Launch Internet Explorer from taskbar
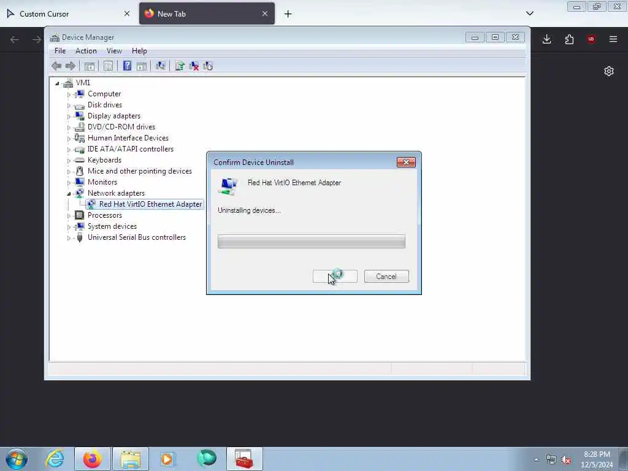628x471 pixels. [x=55, y=459]
